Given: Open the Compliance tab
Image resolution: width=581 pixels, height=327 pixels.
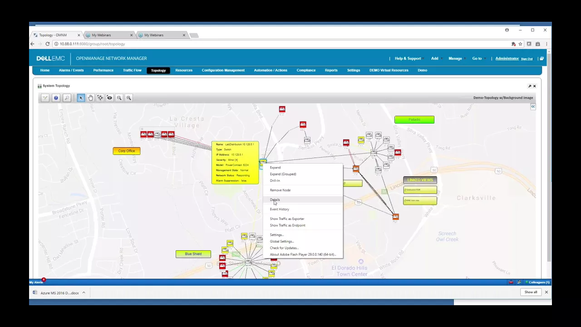Looking at the screenshot, I should click(x=306, y=70).
